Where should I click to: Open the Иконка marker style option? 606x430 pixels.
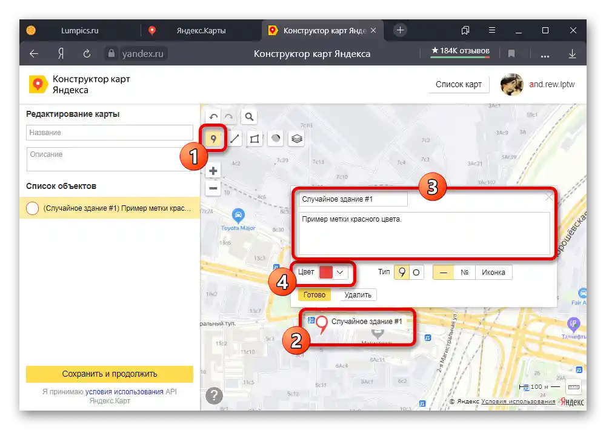tap(493, 272)
